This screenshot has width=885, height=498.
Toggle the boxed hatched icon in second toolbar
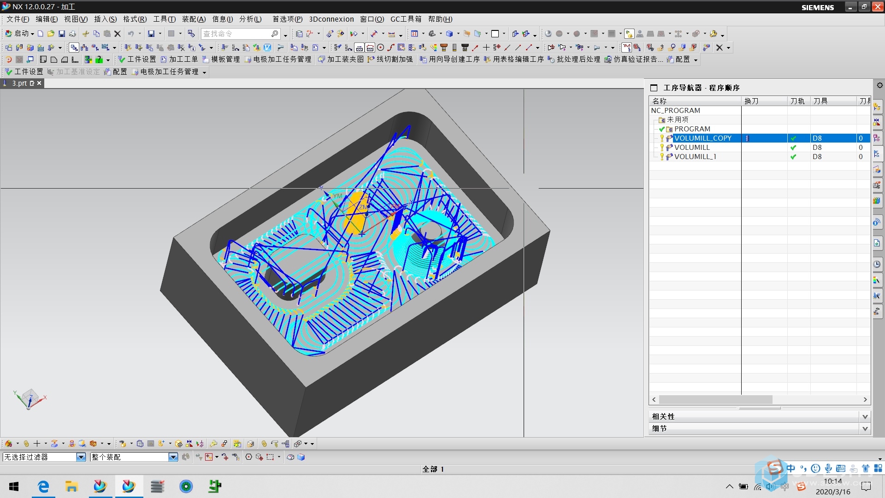pyautogui.click(x=359, y=47)
